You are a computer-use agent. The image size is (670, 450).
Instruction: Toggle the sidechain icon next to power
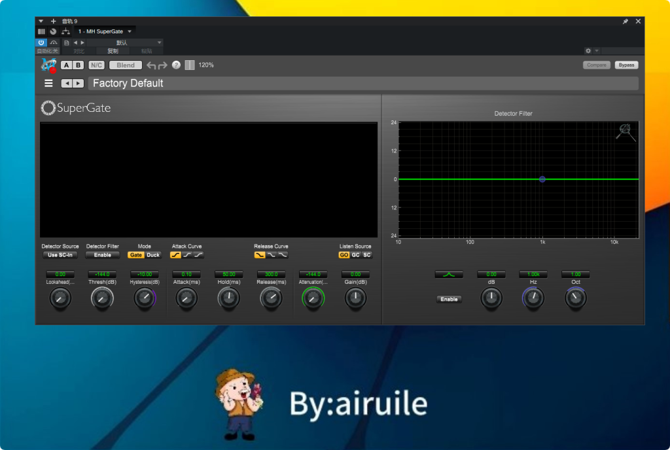(x=54, y=43)
